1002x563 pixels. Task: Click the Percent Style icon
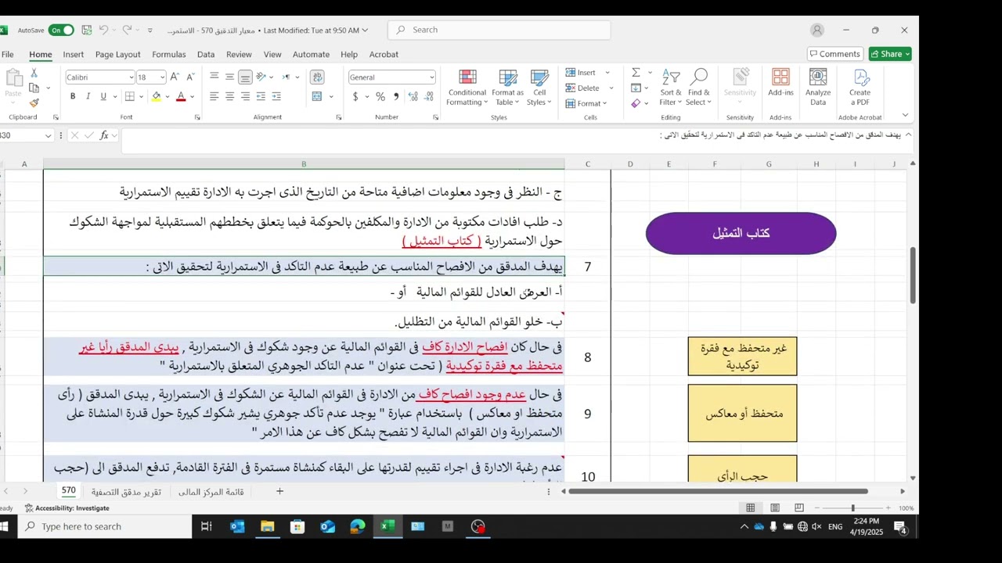[x=380, y=96]
